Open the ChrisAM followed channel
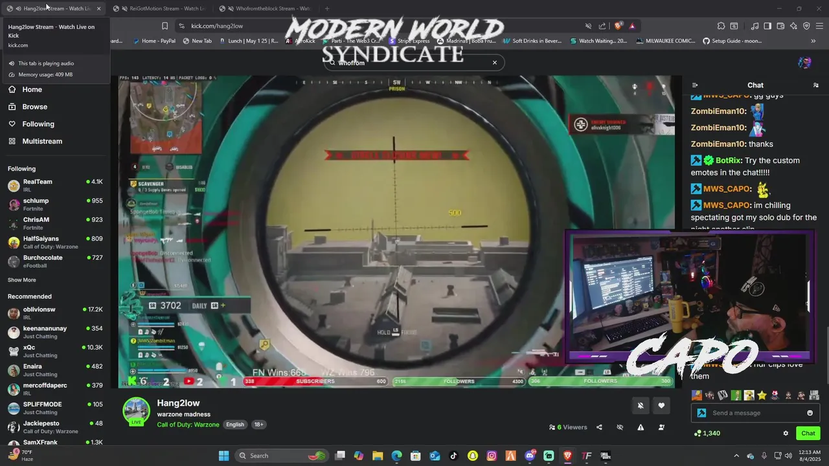The width and height of the screenshot is (829, 466). pos(55,223)
